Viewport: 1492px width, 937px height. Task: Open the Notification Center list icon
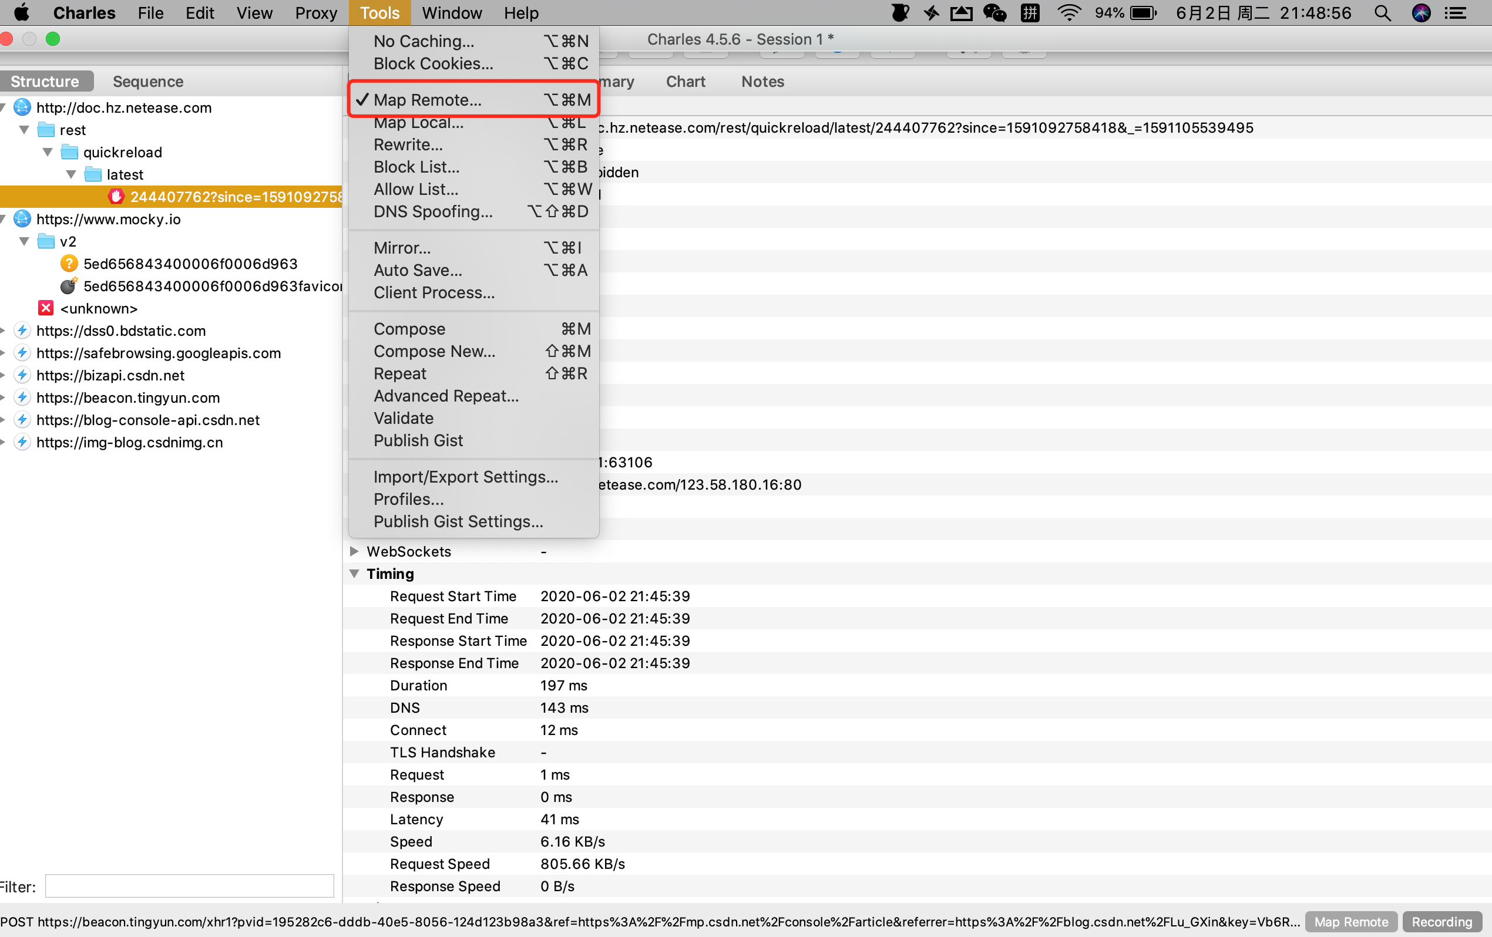click(1454, 13)
